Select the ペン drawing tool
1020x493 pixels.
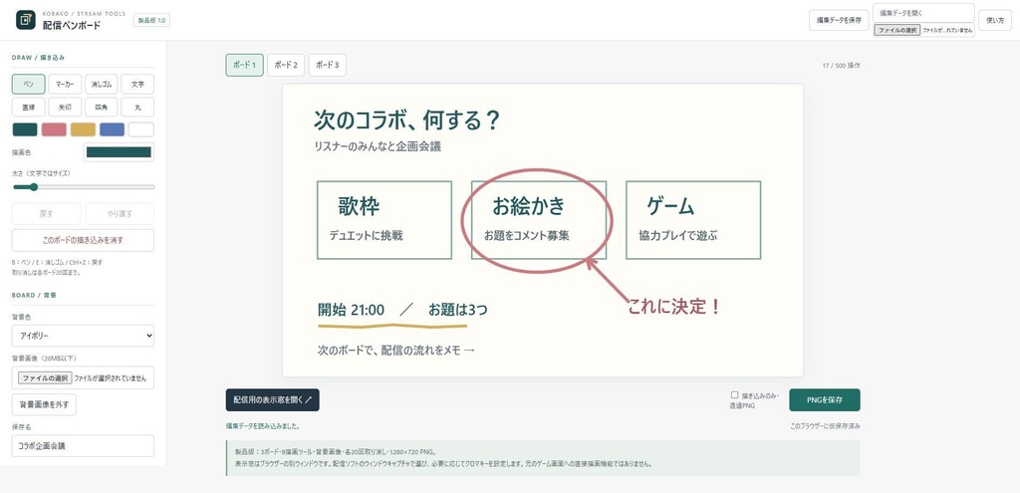coord(29,84)
